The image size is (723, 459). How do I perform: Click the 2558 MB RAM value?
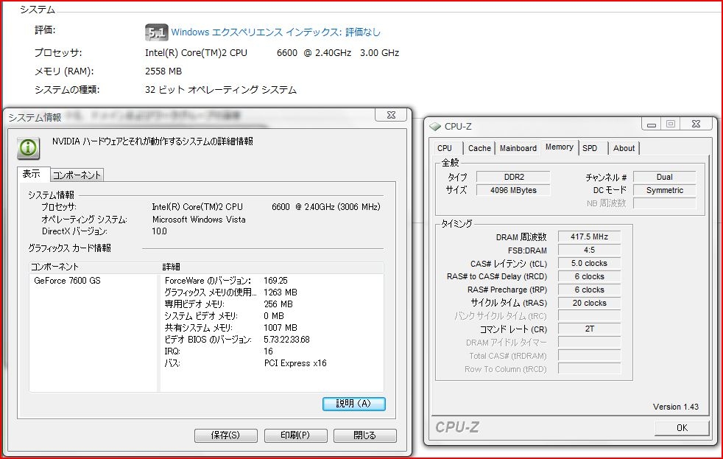point(163,71)
